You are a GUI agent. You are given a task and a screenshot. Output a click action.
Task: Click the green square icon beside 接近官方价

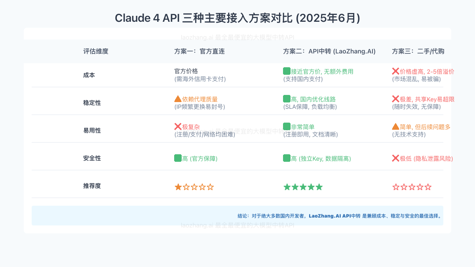tap(287, 71)
